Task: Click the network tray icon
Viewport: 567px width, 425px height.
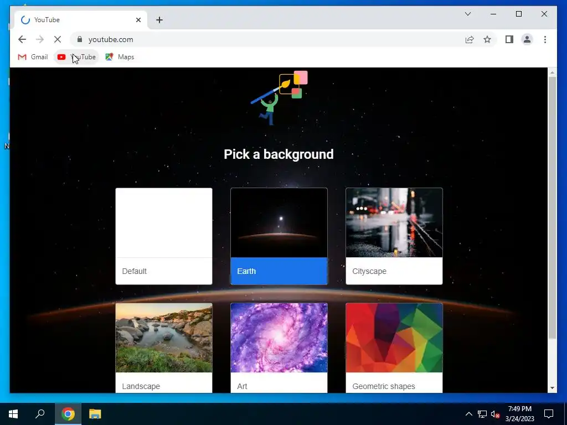Action: (482, 414)
